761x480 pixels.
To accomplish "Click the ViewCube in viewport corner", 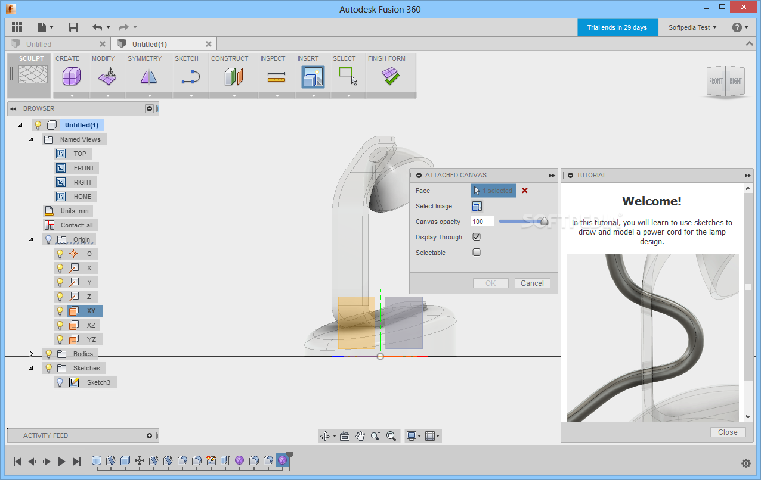I will pyautogui.click(x=725, y=80).
